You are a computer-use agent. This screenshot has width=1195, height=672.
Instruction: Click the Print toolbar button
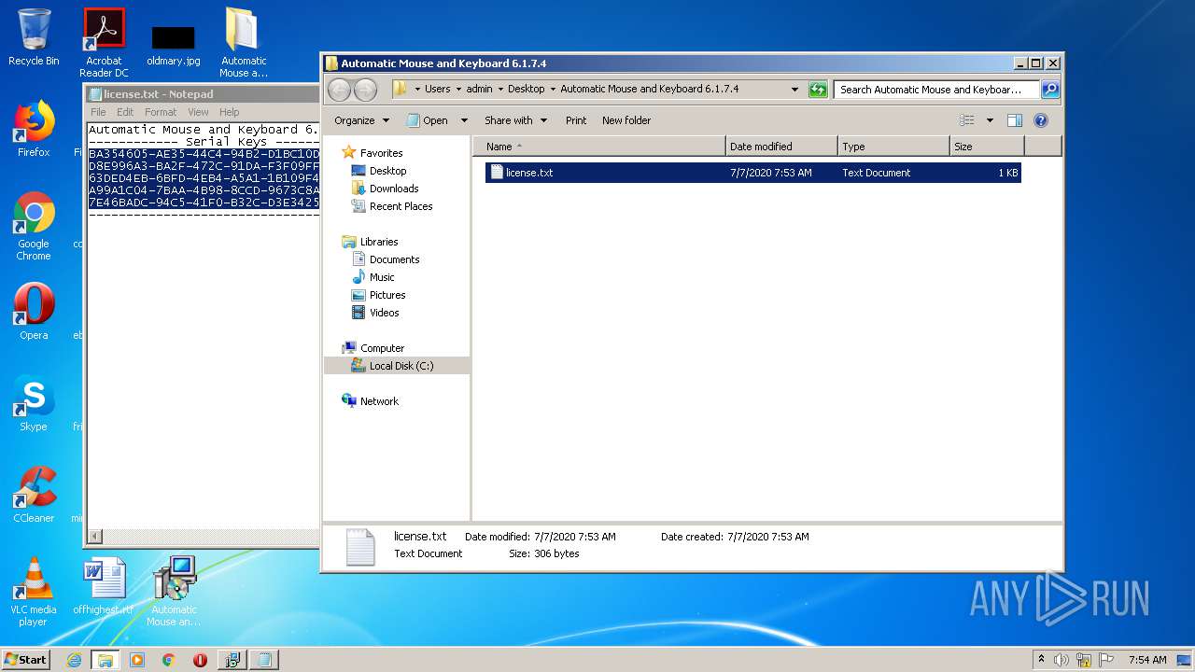point(576,120)
